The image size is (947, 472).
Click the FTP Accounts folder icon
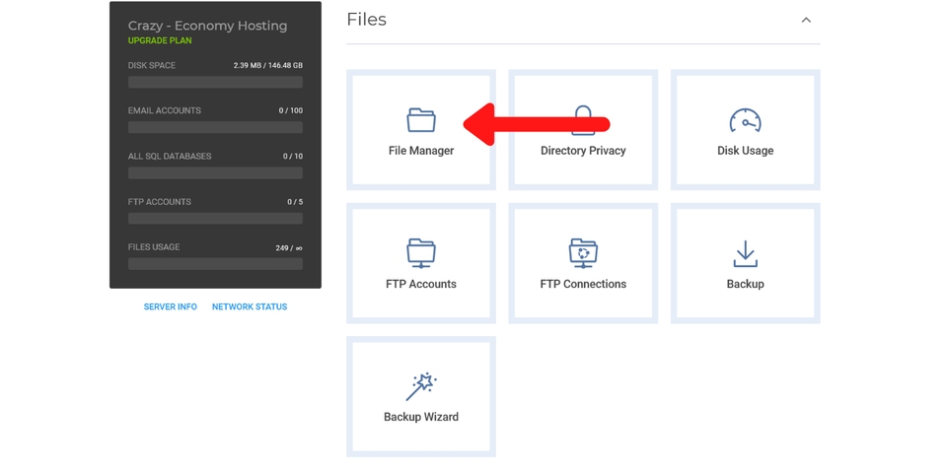click(421, 253)
